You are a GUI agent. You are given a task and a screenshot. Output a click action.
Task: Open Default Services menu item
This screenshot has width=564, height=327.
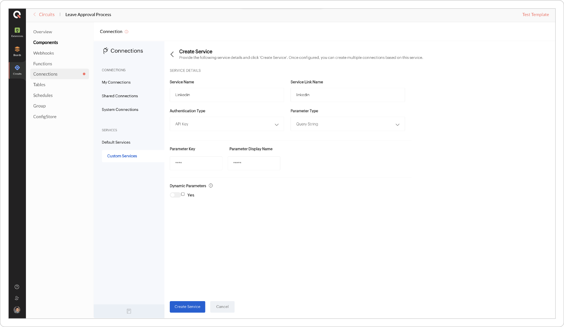(x=116, y=142)
